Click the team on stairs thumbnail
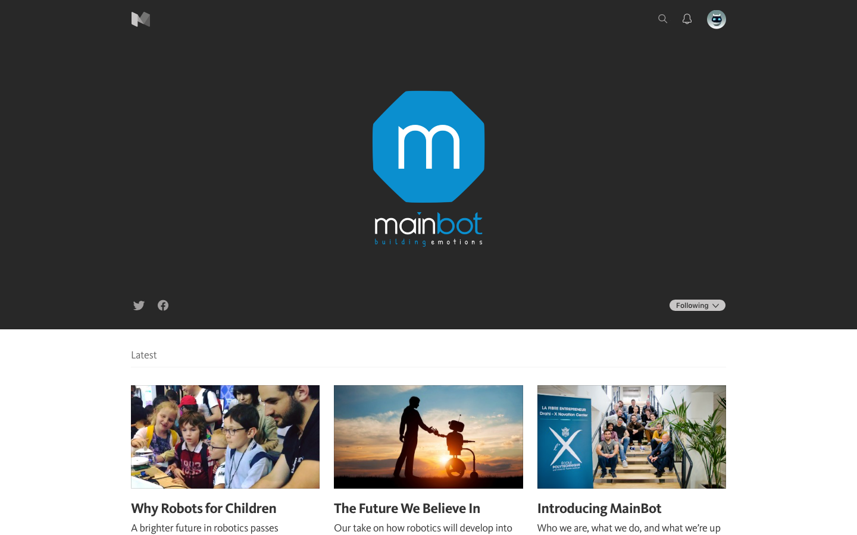This screenshot has height=535, width=857. coord(631,437)
